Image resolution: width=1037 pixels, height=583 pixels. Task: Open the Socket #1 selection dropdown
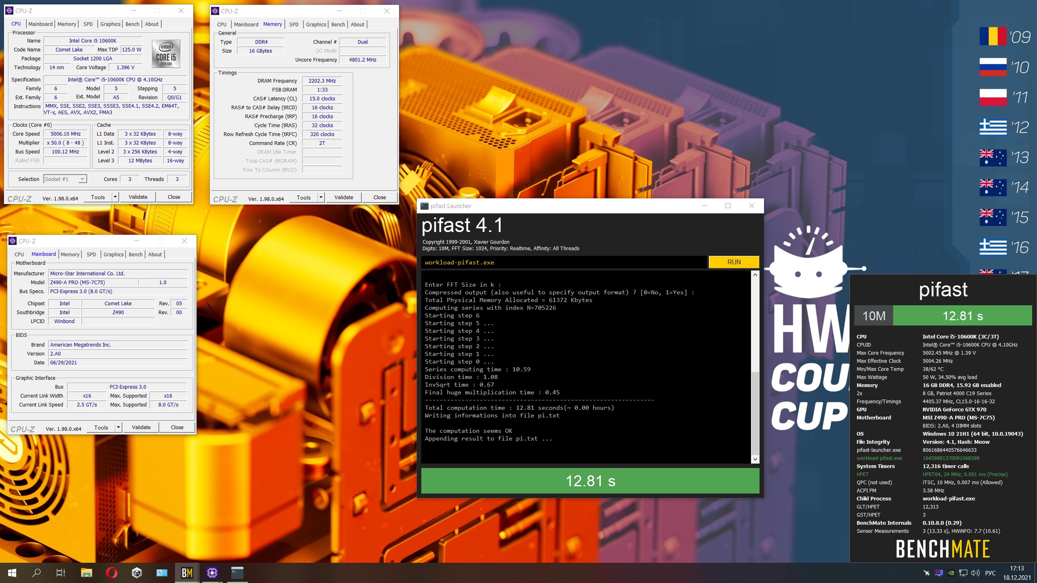[65, 179]
